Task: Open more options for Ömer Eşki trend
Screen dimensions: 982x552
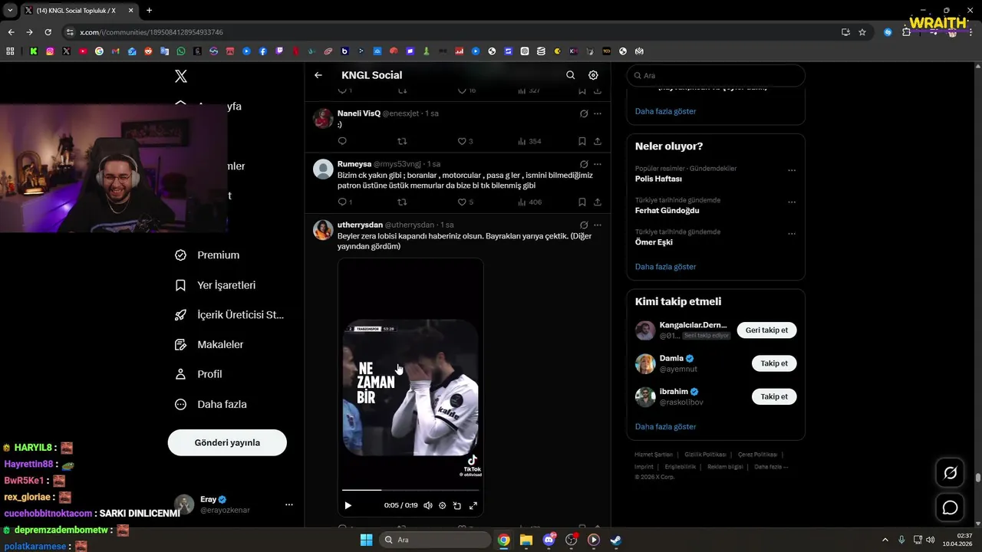Action: 792,234
